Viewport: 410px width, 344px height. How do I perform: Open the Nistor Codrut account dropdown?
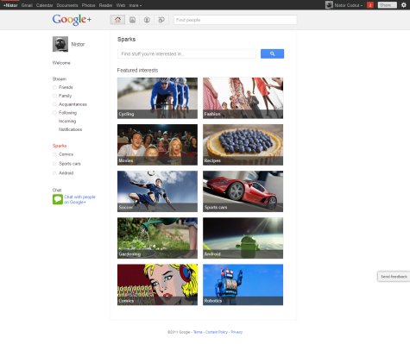click(x=348, y=5)
